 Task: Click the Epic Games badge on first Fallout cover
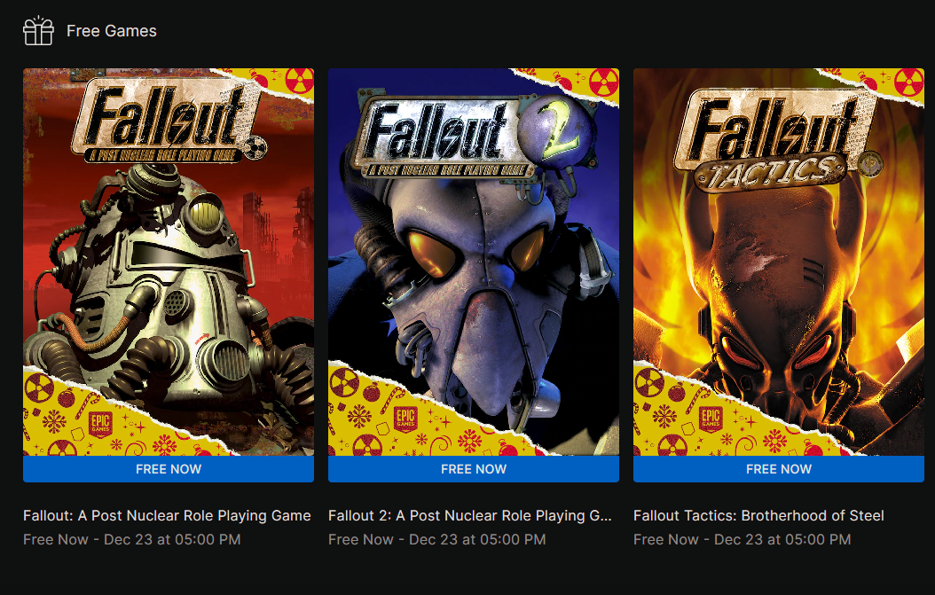tap(100, 424)
